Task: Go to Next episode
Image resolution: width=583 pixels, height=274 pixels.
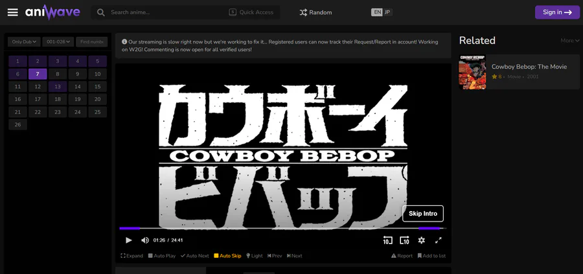Action: [295, 256]
